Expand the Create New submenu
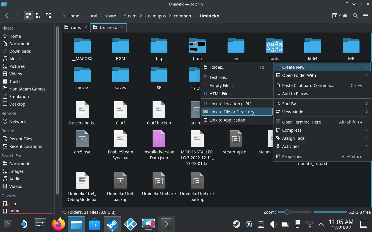 (322, 67)
